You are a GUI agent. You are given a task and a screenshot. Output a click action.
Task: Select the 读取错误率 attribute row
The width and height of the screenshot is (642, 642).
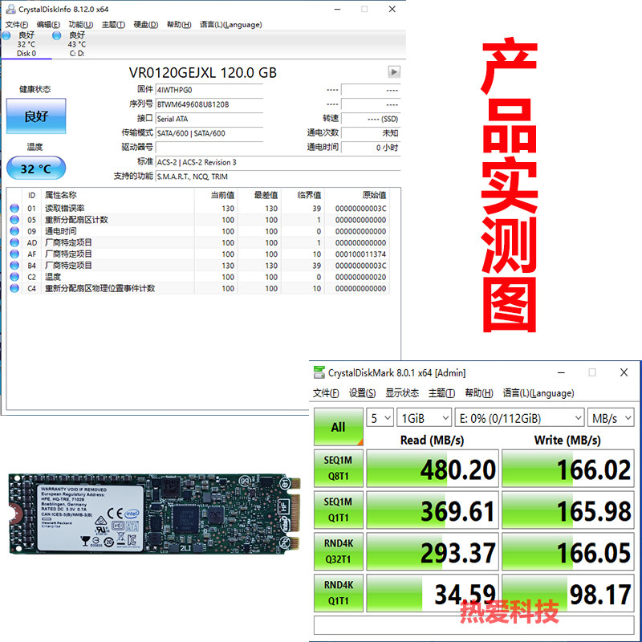[x=198, y=208]
